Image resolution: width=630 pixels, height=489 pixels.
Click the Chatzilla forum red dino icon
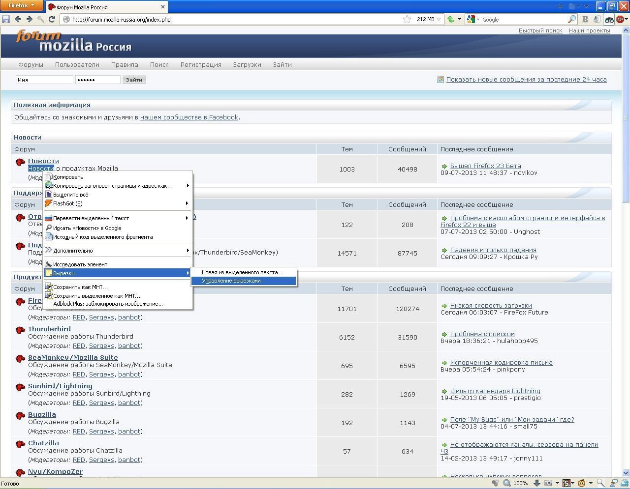20,444
